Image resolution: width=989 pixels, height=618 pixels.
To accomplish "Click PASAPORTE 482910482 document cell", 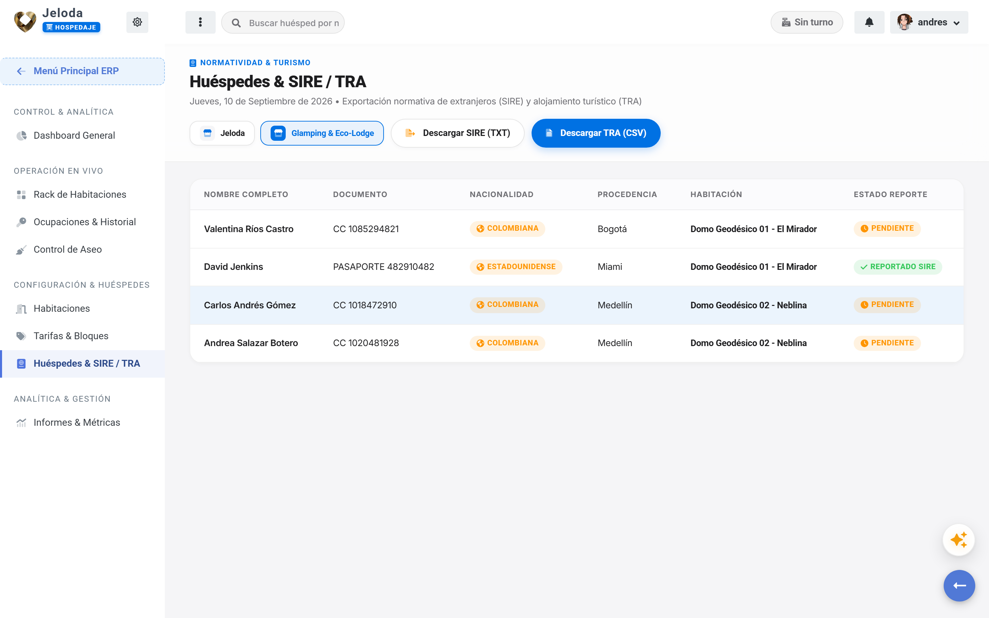I will [x=383, y=267].
